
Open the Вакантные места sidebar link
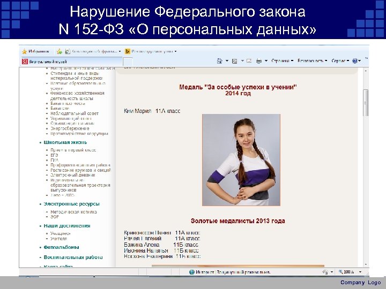[68, 103]
